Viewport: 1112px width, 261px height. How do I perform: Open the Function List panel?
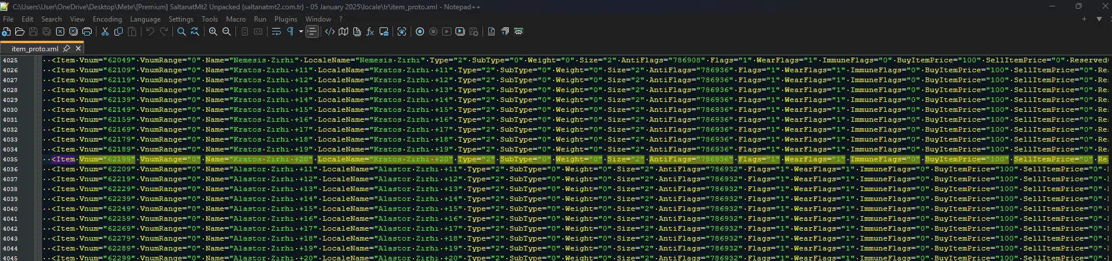click(370, 31)
